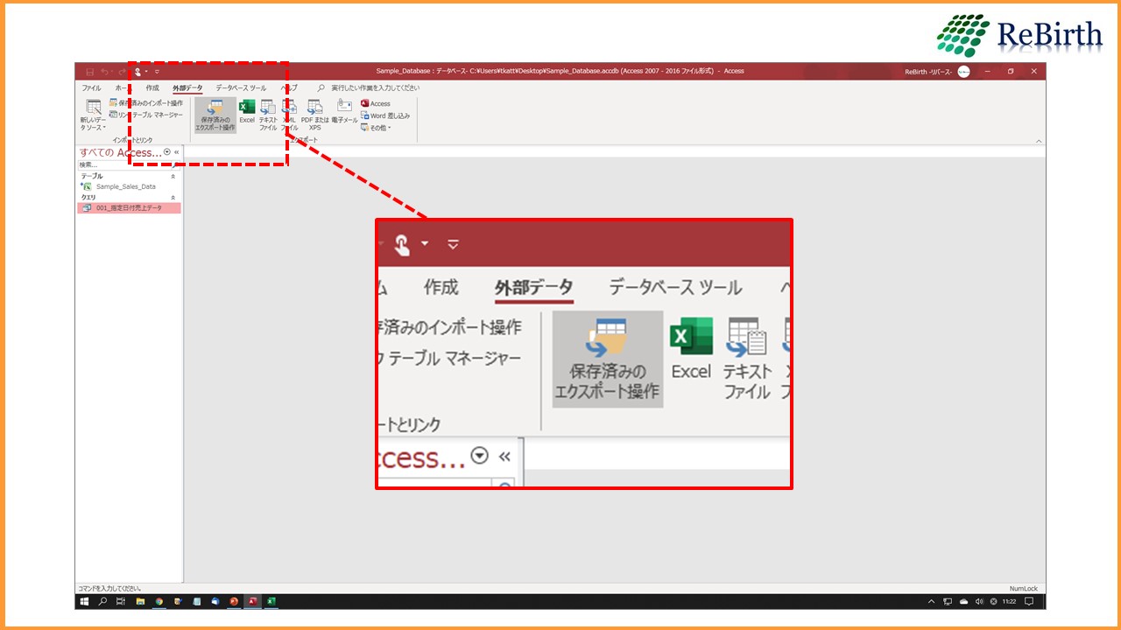Click the linked-table icon beside Sample_Sales_Data
This screenshot has width=1121, height=630.
pyautogui.click(x=86, y=186)
